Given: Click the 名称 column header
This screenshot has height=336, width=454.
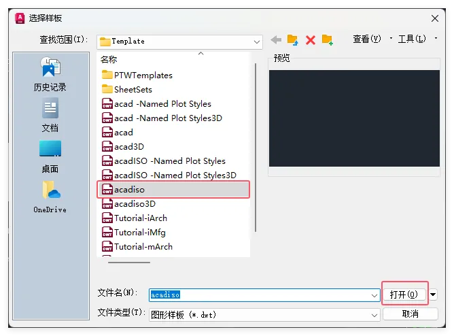Looking at the screenshot, I should [109, 59].
